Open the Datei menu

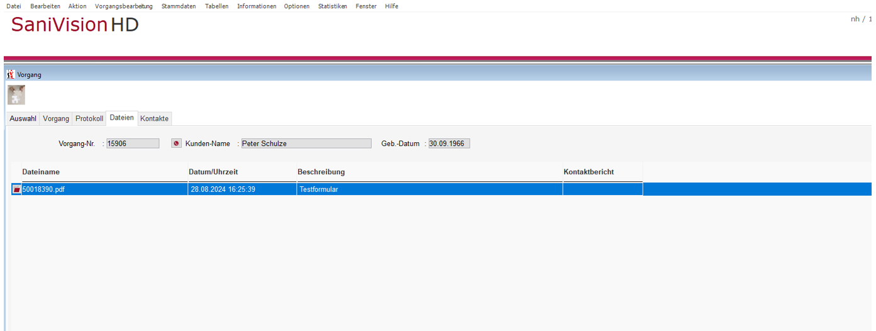click(13, 6)
